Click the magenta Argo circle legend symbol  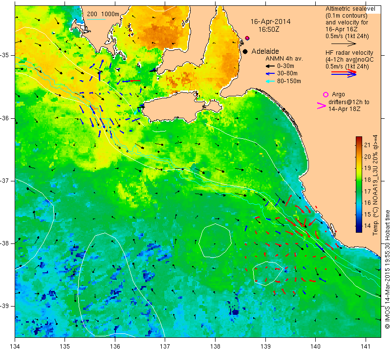[x=326, y=94]
